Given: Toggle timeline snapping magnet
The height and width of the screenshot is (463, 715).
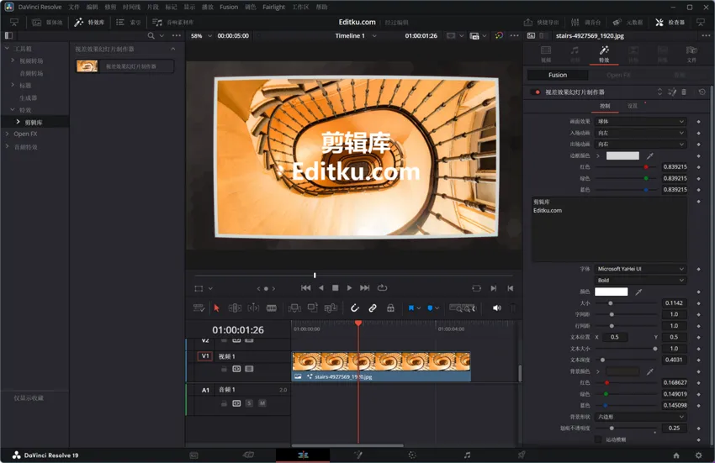Looking at the screenshot, I should [355, 308].
